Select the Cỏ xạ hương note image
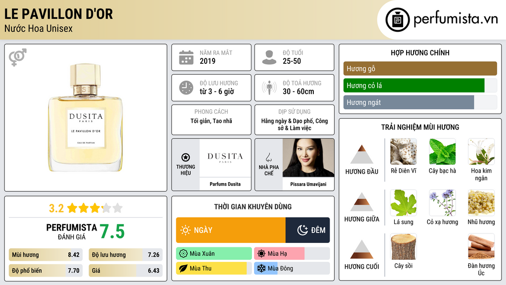 [x=442, y=202]
